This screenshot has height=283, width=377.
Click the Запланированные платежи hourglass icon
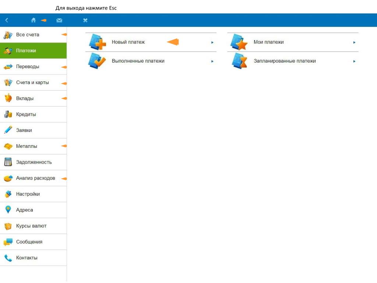pos(239,61)
